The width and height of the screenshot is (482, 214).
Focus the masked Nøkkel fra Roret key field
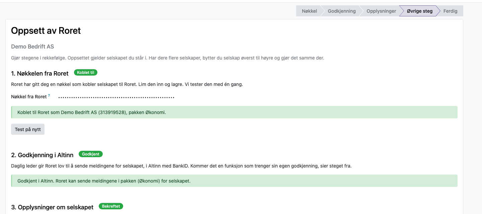116,97
